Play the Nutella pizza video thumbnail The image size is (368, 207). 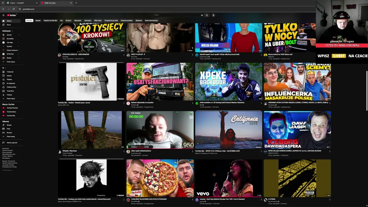click(x=160, y=178)
